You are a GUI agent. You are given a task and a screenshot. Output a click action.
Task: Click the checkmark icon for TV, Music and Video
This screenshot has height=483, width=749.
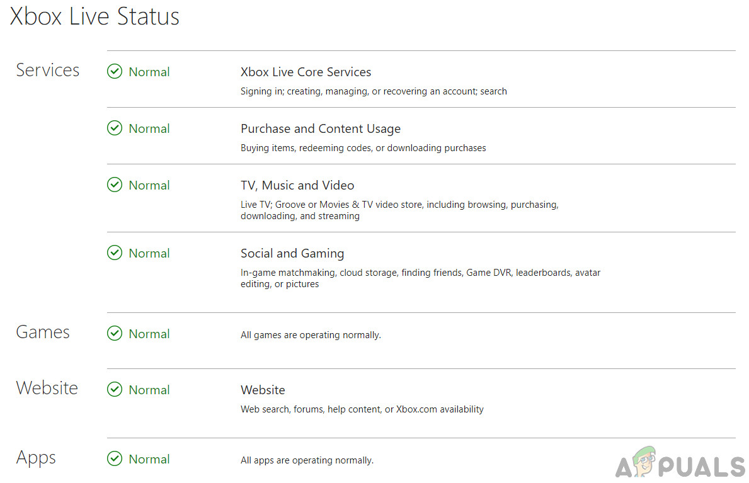[115, 185]
